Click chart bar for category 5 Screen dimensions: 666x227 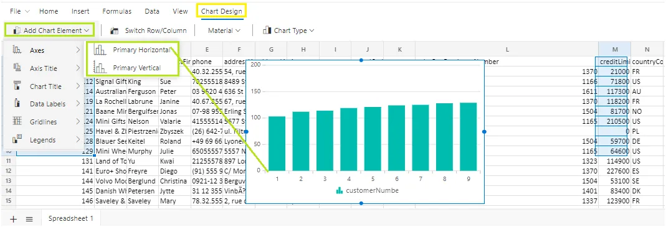click(373, 139)
